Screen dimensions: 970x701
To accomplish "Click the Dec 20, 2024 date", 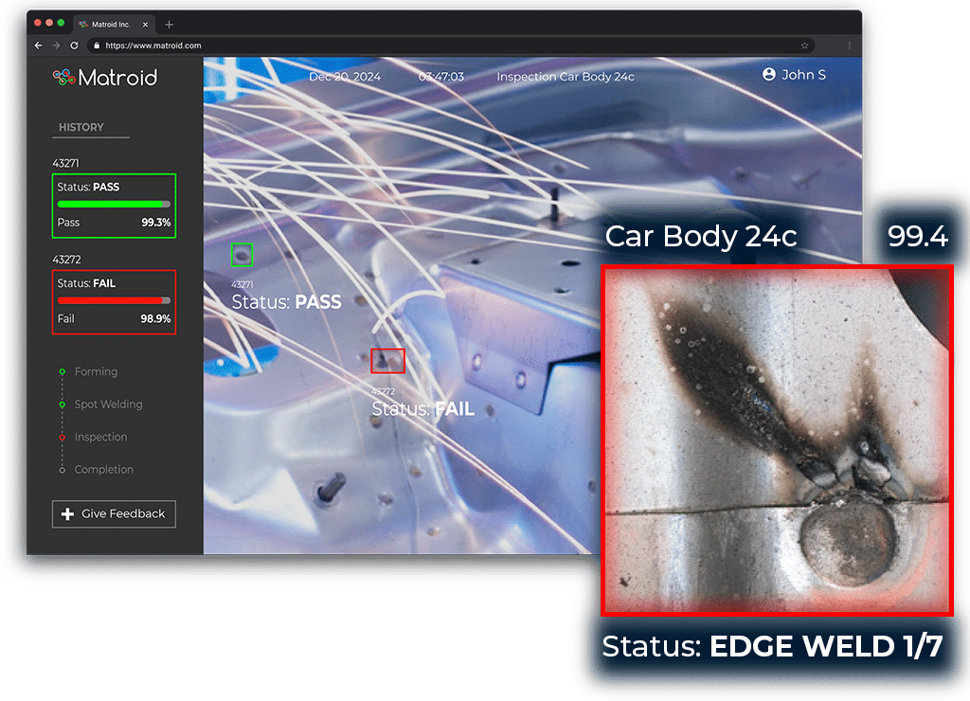I will coord(345,77).
